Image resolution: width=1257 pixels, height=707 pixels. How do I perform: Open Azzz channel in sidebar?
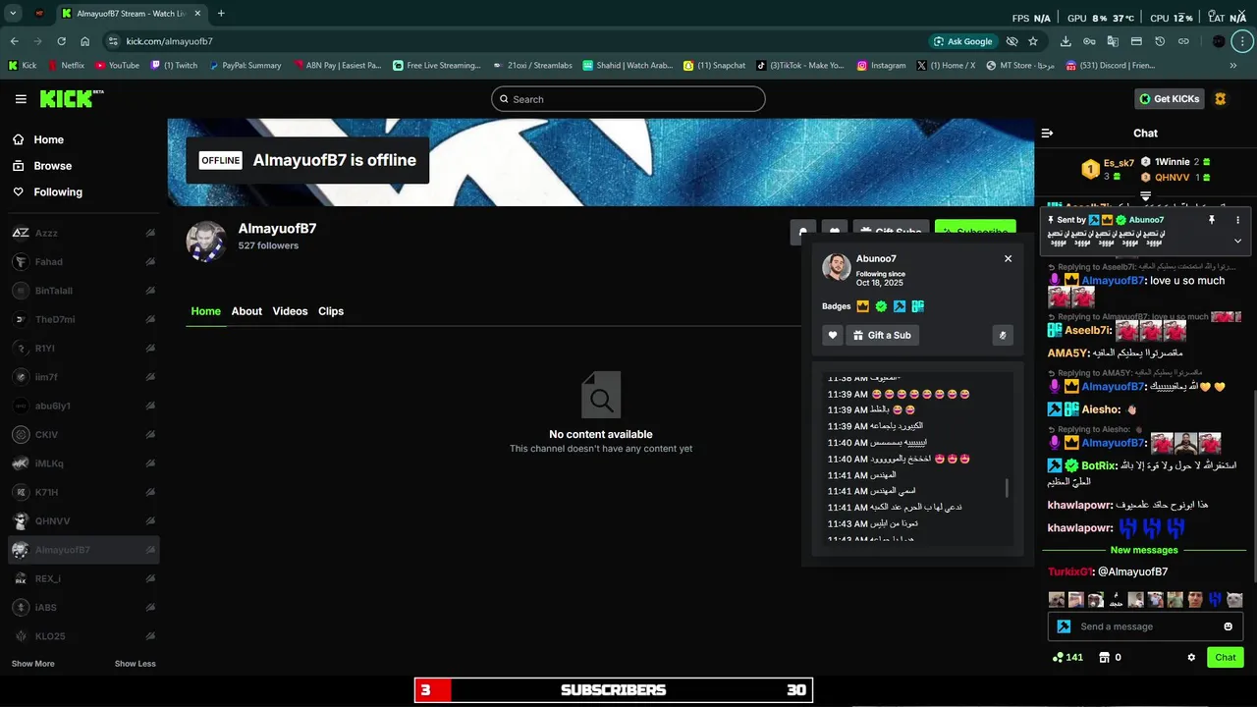(x=83, y=233)
